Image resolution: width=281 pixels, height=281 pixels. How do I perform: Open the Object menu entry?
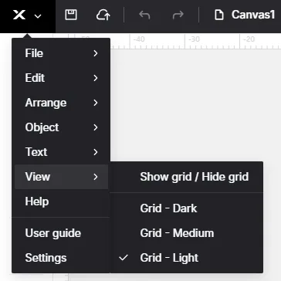point(61,127)
